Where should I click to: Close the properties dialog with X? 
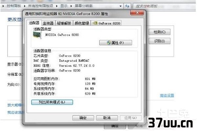[x=137, y=12]
